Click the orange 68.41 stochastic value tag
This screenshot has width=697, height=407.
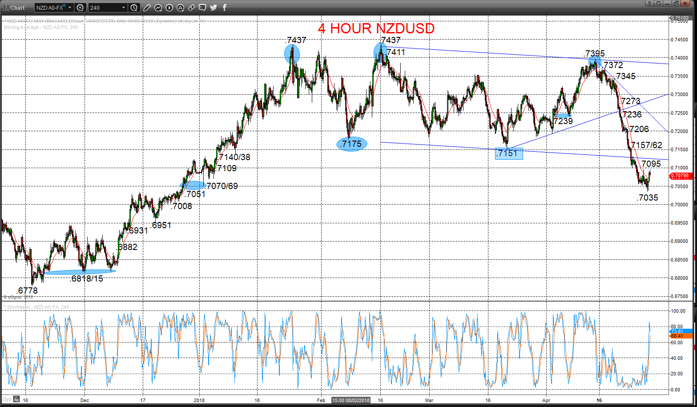pos(681,336)
